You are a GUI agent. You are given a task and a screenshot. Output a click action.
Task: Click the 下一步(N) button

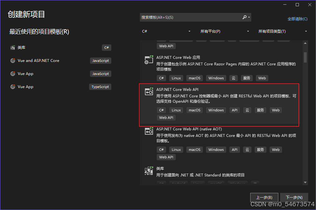click(x=294, y=198)
